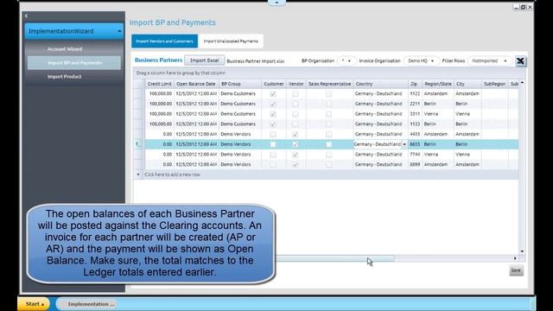
Task: Open the top-center pull-down handle
Action: tap(276, 3)
